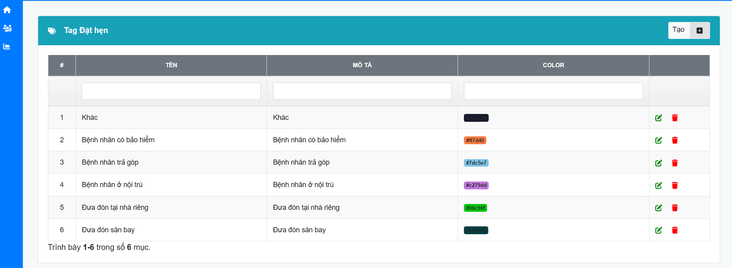Sort by the MÔ TẢ column header
This screenshot has width=732, height=268.
(x=362, y=65)
